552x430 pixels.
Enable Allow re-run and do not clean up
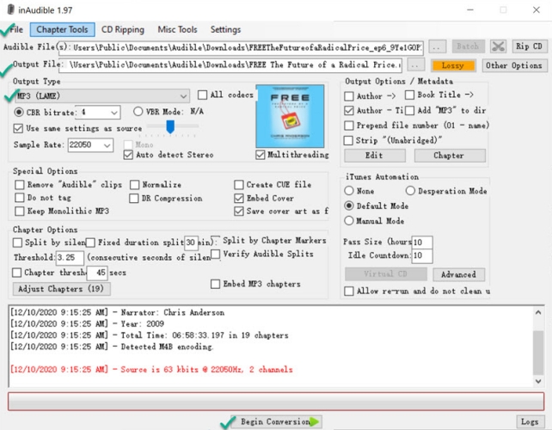click(x=349, y=291)
